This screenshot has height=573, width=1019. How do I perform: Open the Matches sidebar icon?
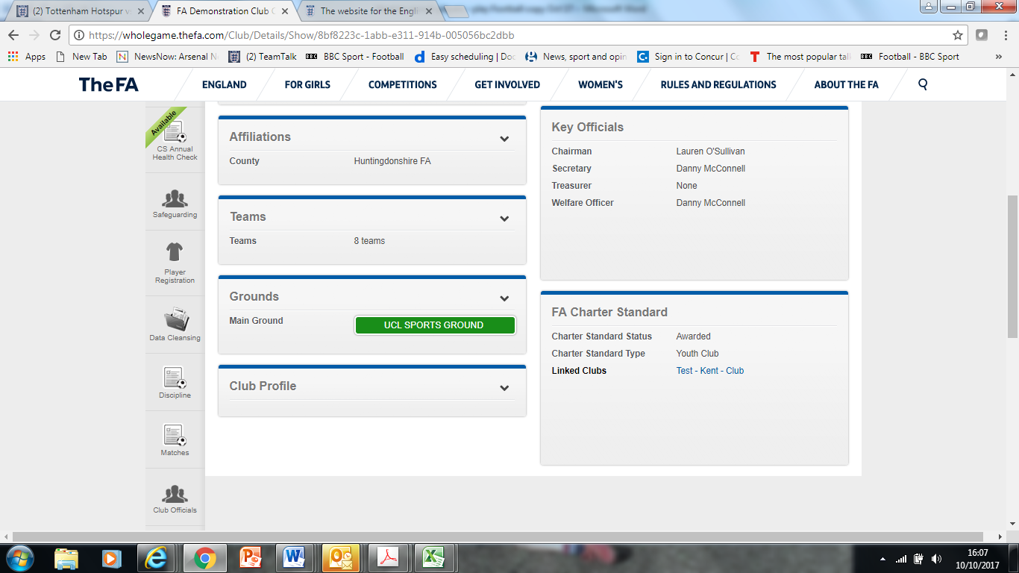coord(175,436)
